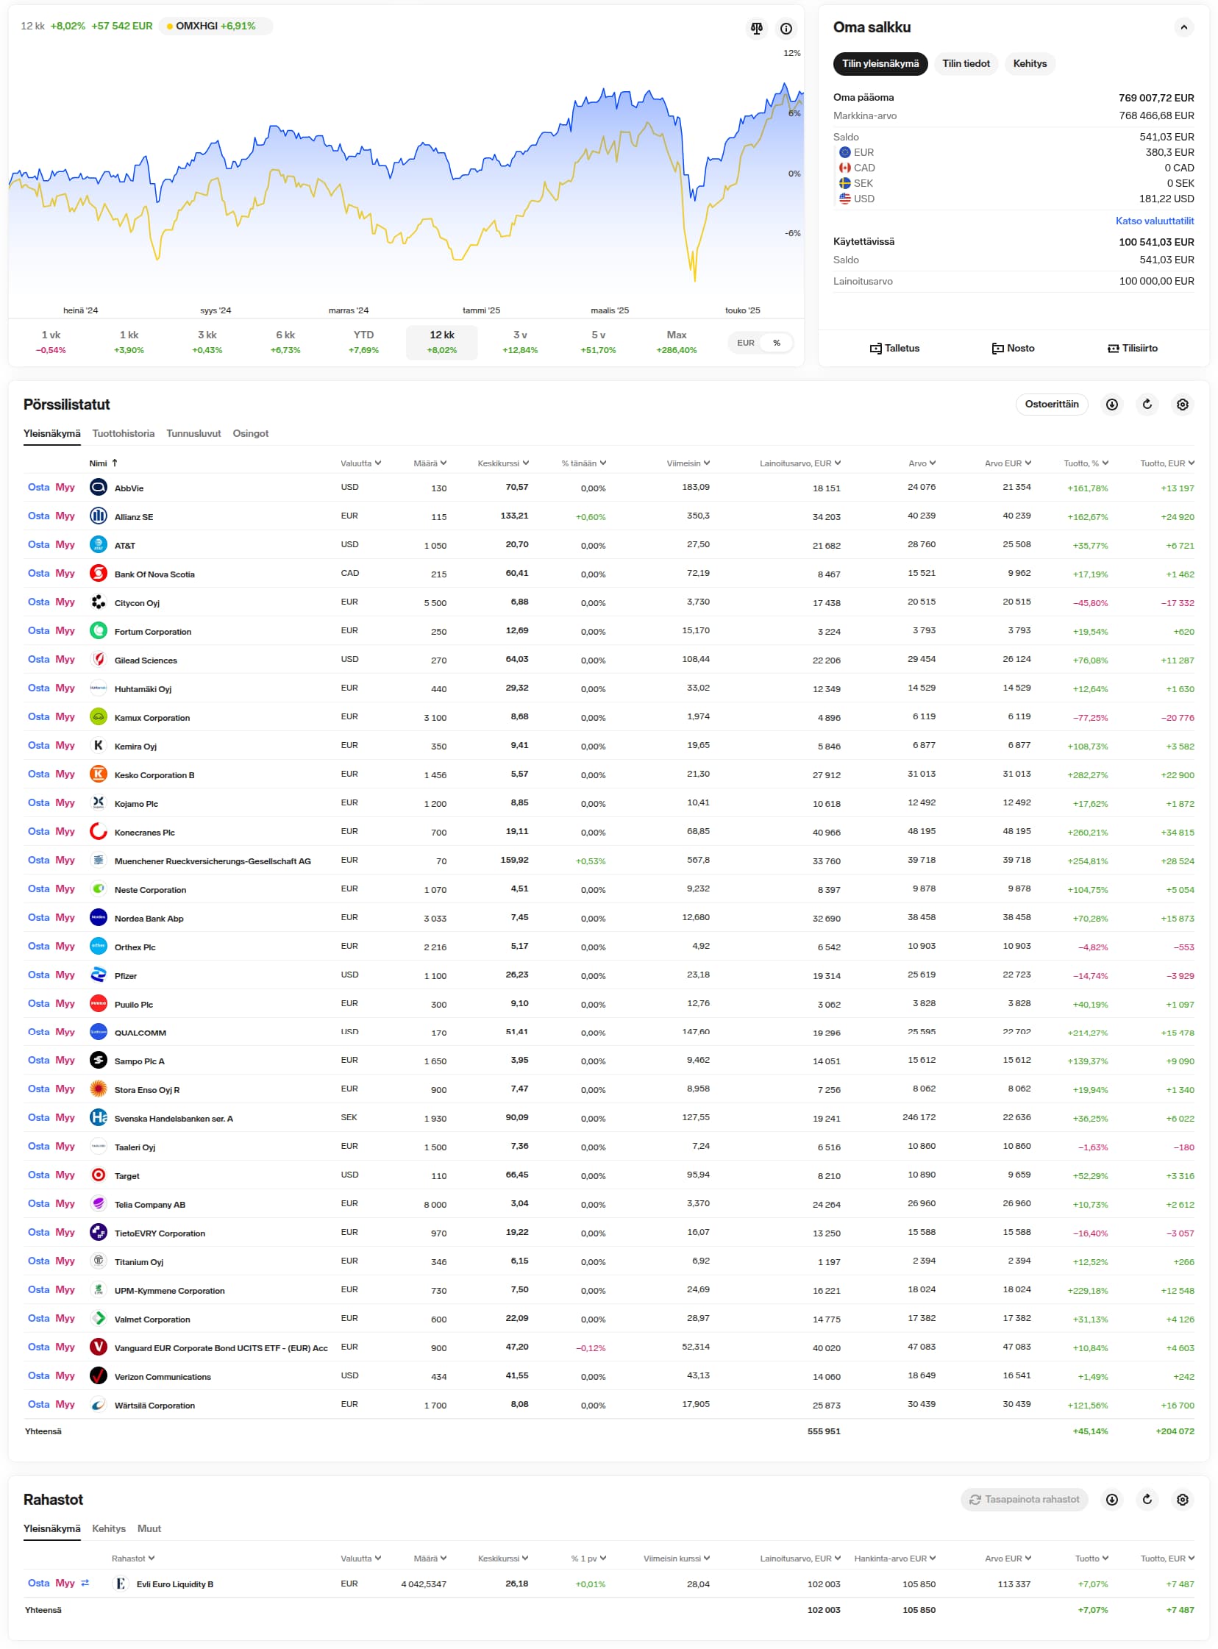Select the 3 v time period

pyautogui.click(x=520, y=342)
